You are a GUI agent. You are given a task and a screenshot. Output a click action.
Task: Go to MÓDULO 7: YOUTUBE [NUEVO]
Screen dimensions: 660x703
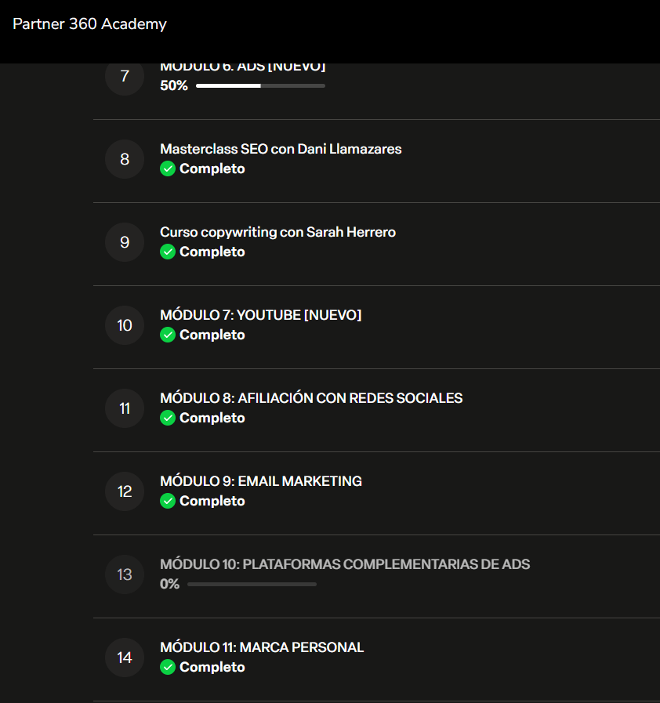click(260, 315)
